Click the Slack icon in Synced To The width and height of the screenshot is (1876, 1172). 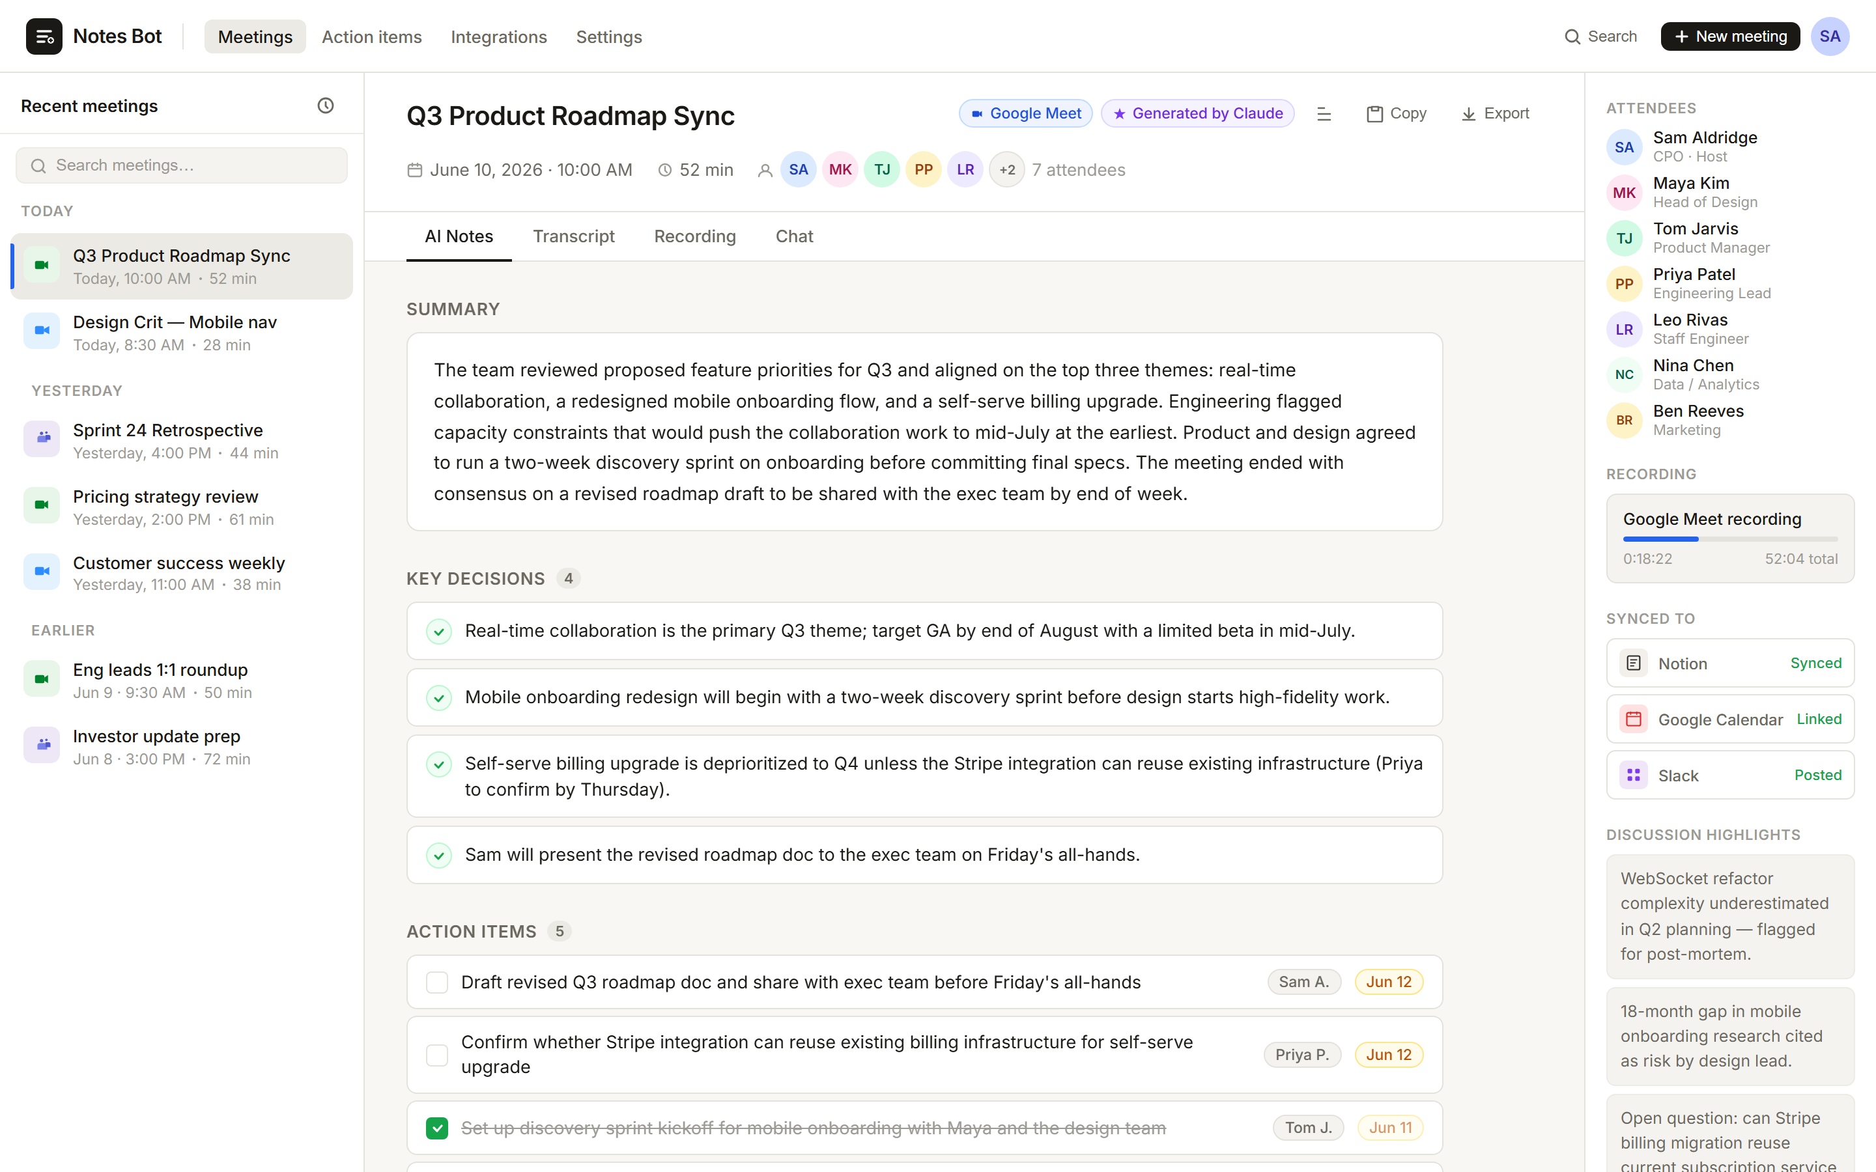(1634, 775)
